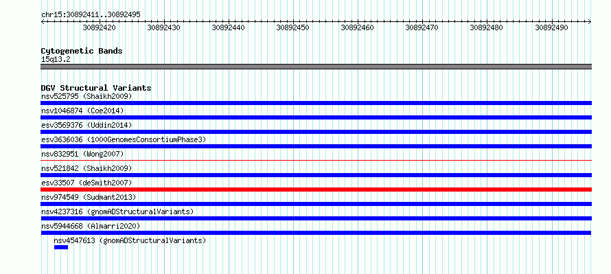Select the 15q13.2 band label
This screenshot has width=611, height=274.
coord(56,60)
